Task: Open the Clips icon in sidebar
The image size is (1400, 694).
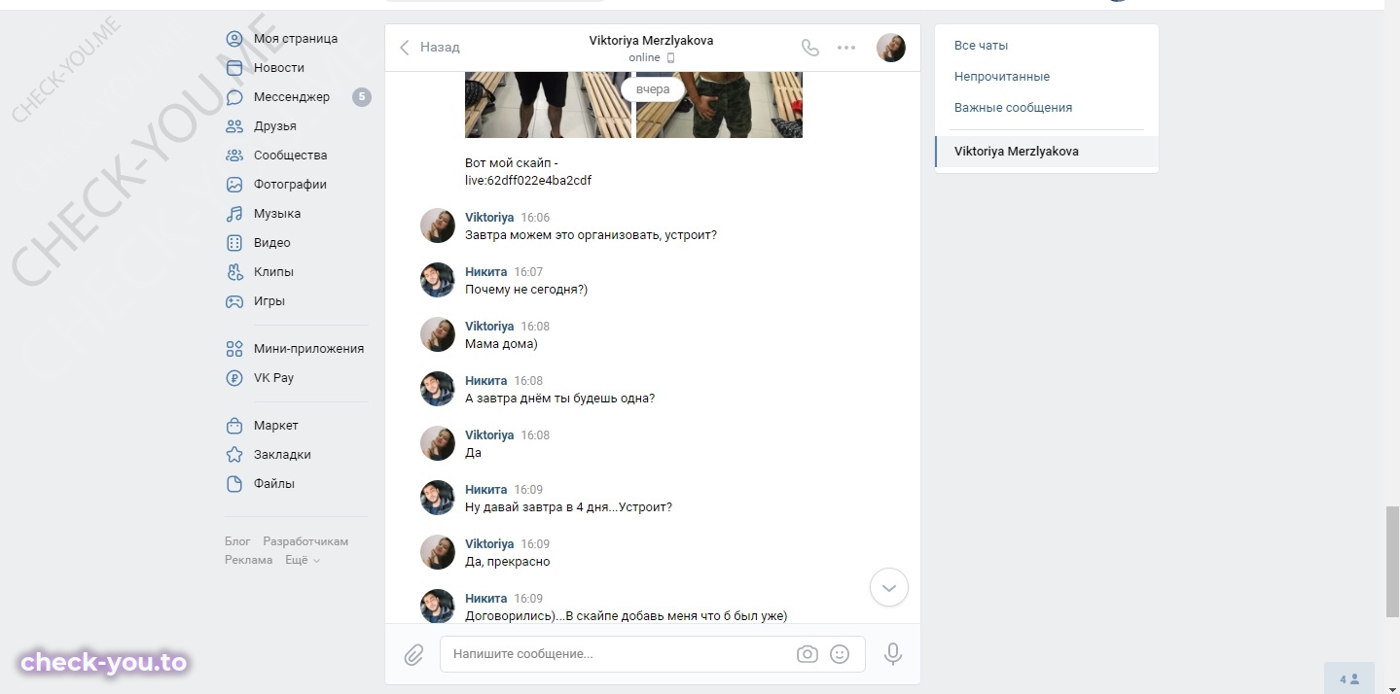Action: 234,272
